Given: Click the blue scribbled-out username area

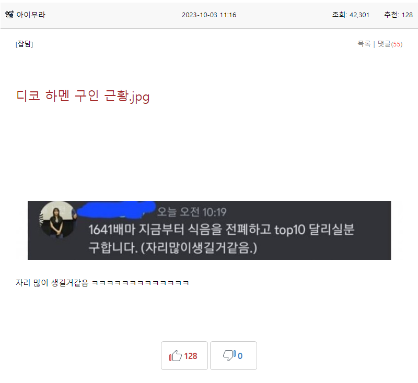Looking at the screenshot, I should [x=116, y=210].
